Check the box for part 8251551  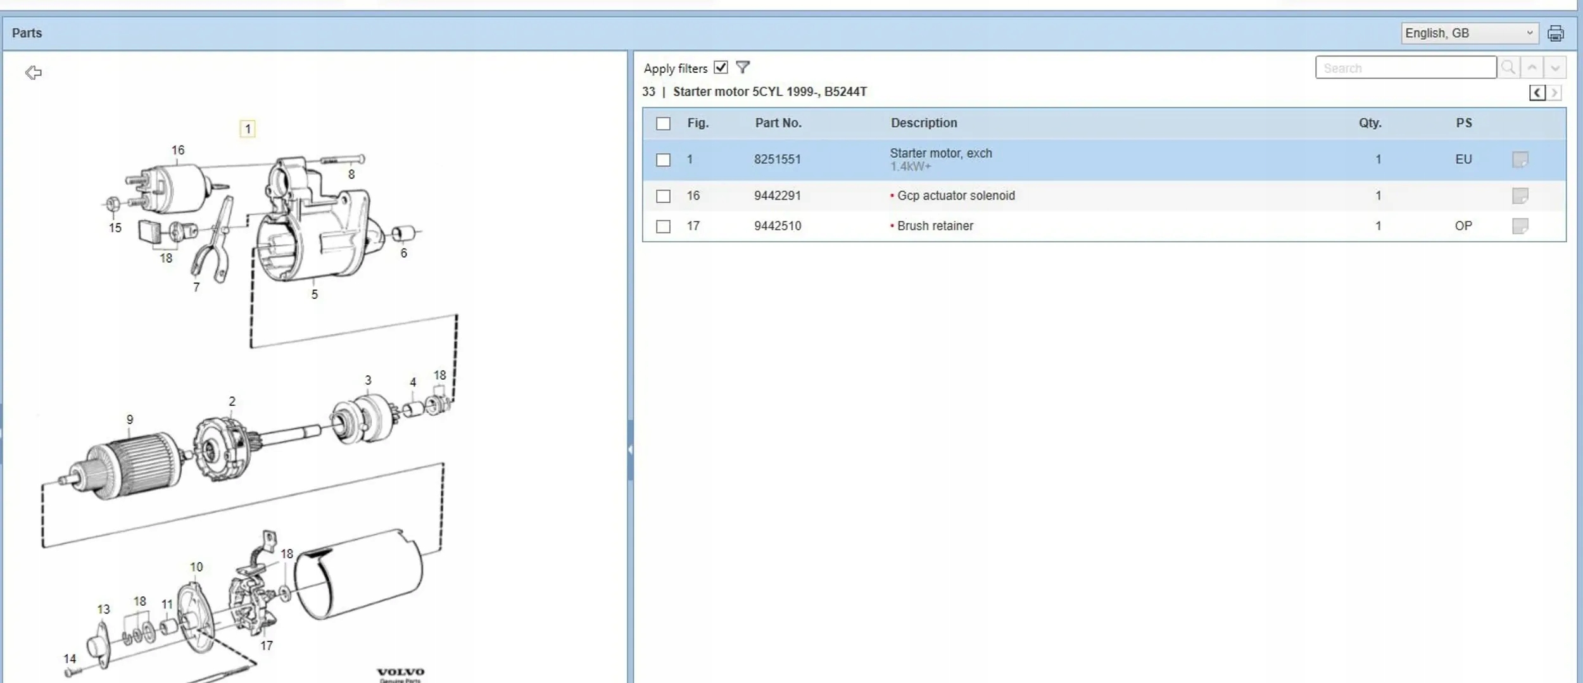[663, 160]
